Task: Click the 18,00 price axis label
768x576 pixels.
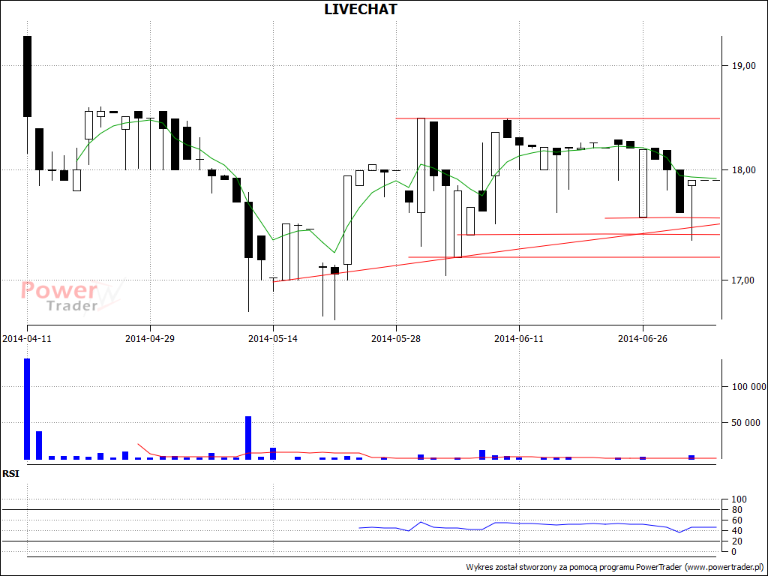Action: click(743, 170)
